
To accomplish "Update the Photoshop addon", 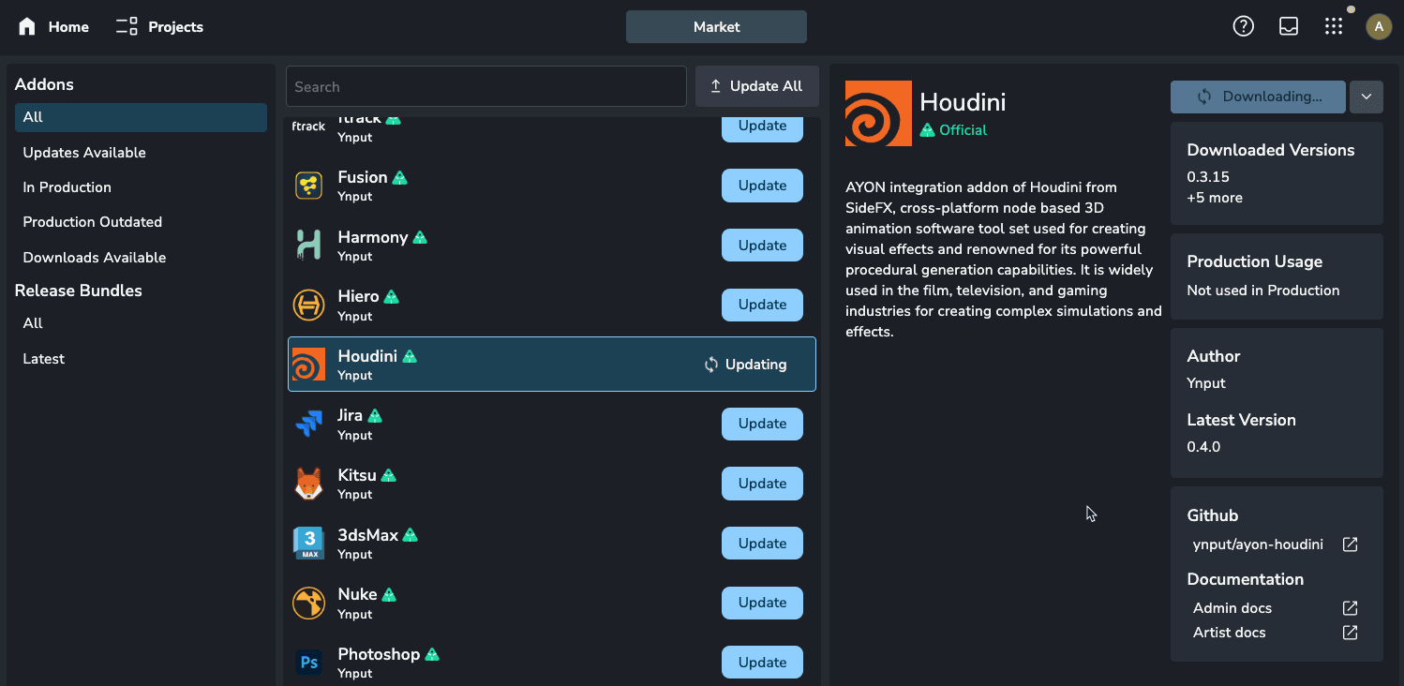I will tap(762, 663).
